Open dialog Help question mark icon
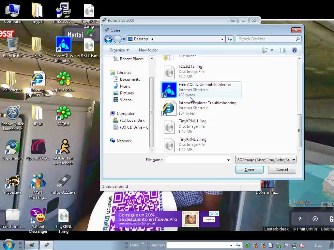This screenshot has height=250, width=334. point(295,50)
